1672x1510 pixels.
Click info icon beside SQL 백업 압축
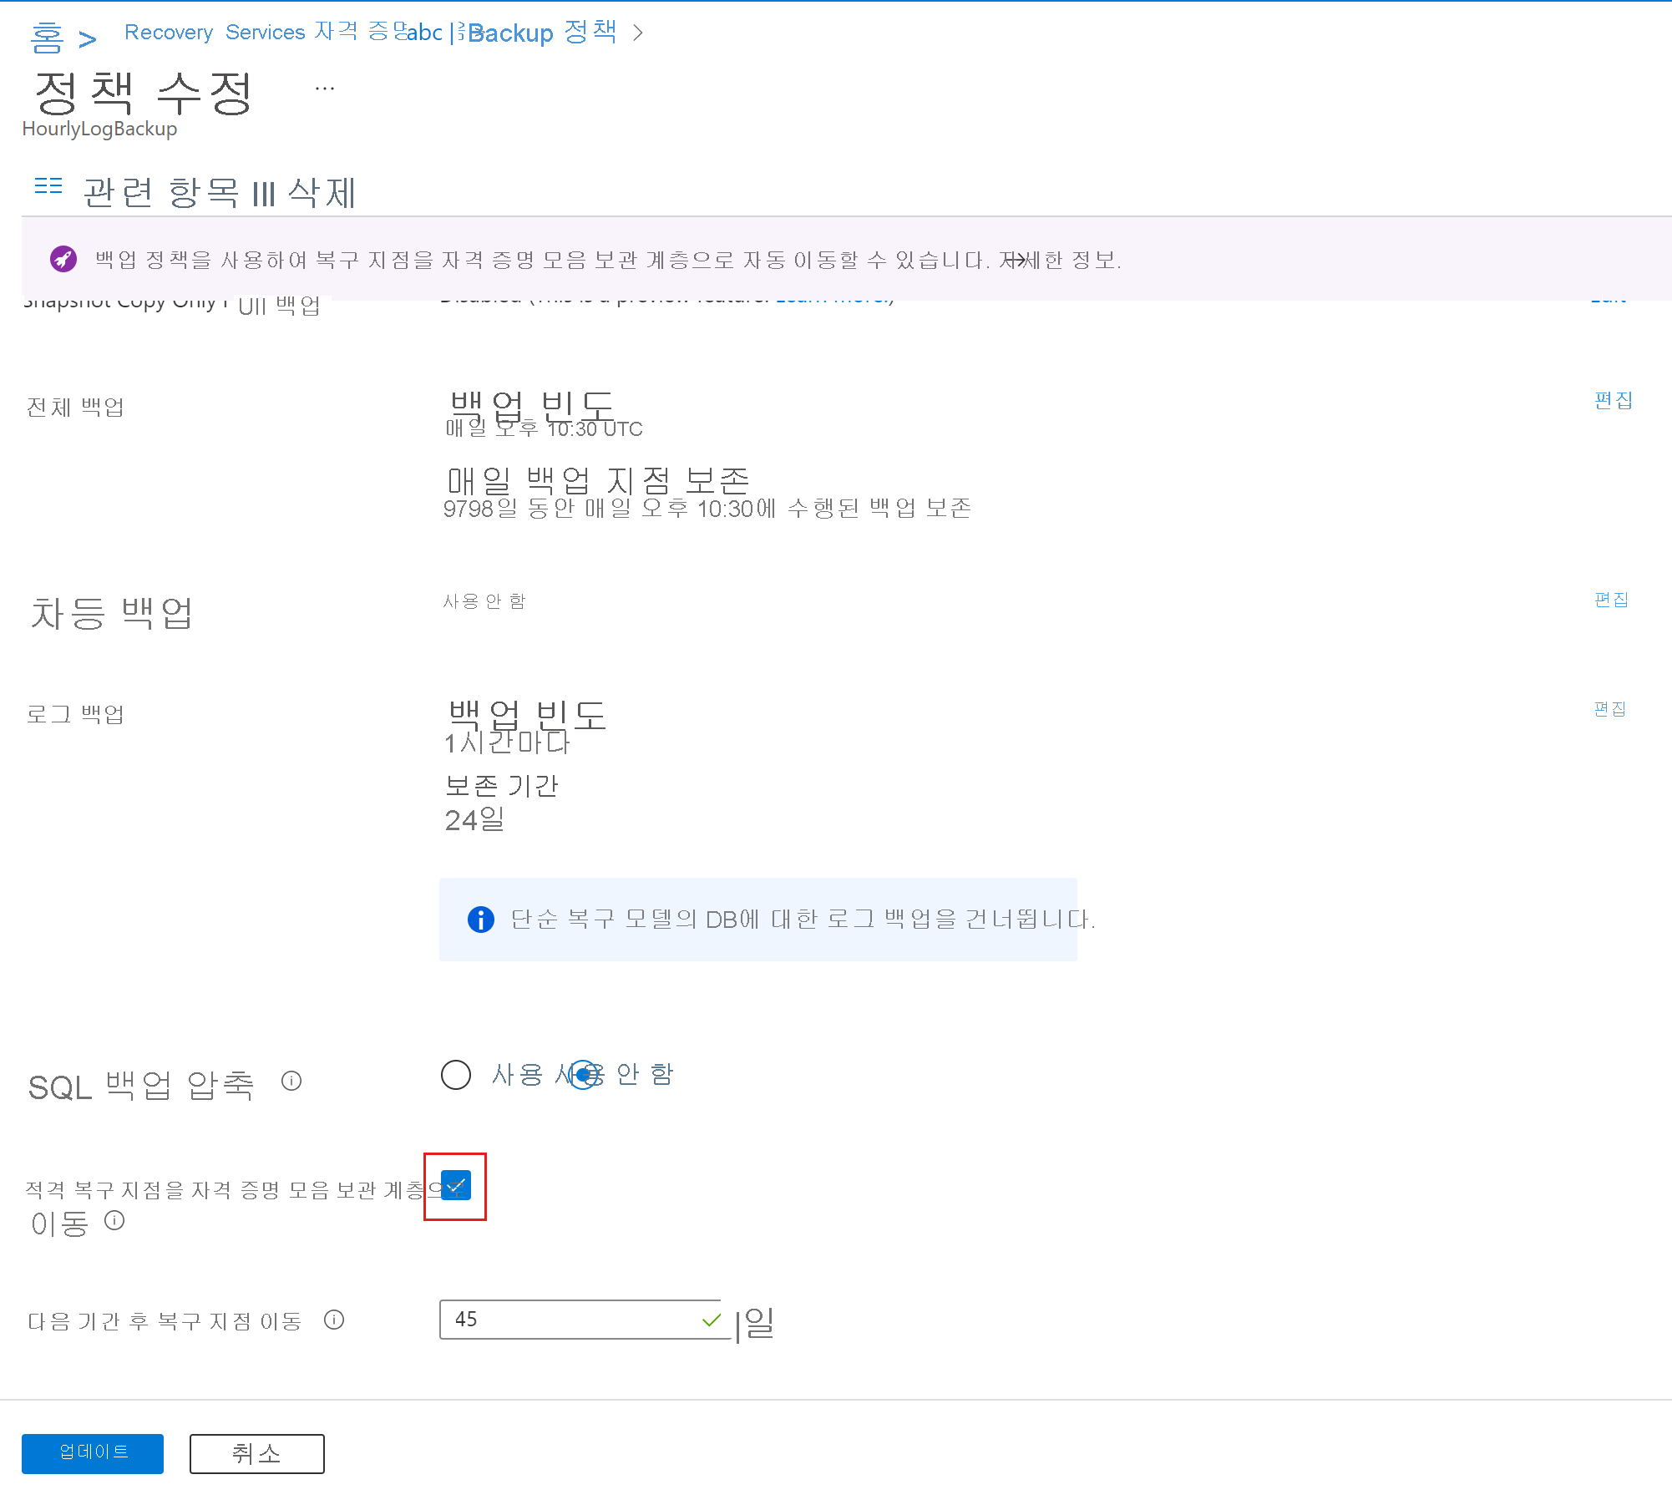click(x=291, y=1082)
